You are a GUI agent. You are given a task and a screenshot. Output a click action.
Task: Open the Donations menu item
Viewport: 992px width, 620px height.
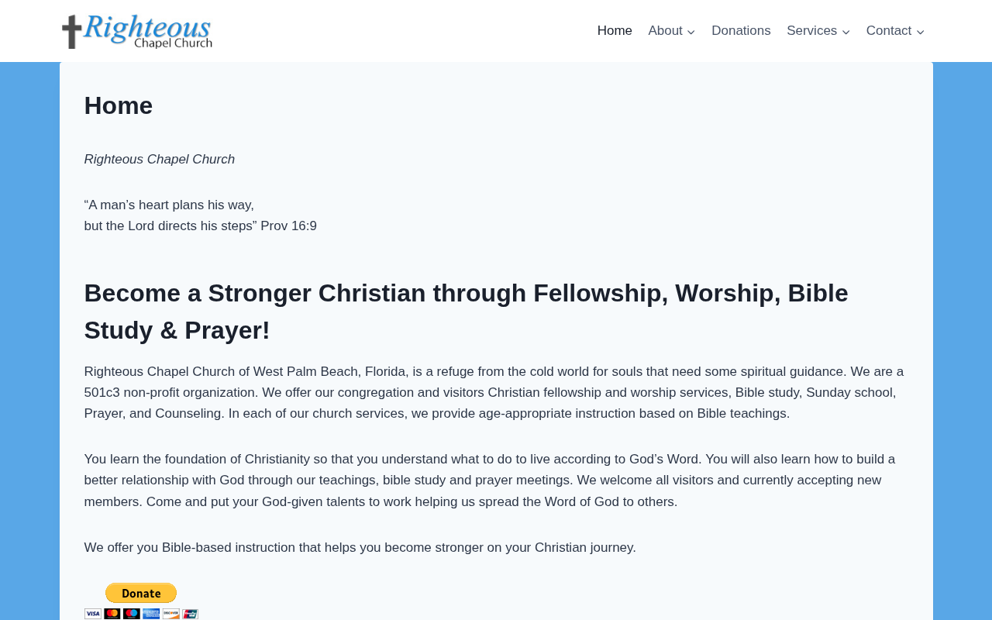click(x=741, y=31)
